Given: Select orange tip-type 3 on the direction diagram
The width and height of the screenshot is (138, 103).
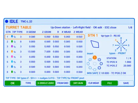Looking at the screenshot, I should (x=116, y=40).
